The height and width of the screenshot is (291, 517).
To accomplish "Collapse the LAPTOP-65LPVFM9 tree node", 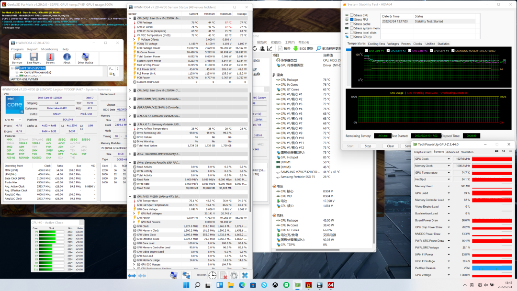I will tap(11, 68).
